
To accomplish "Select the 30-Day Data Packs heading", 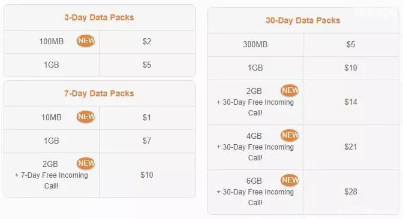I will point(303,20).
